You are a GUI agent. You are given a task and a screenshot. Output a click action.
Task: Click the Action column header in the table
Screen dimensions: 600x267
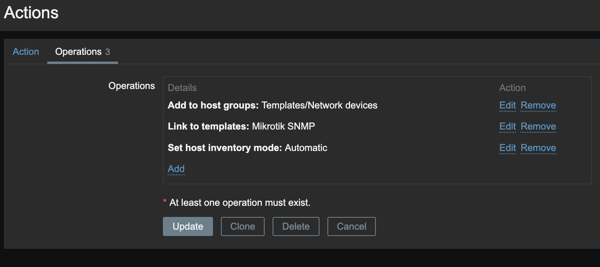512,88
